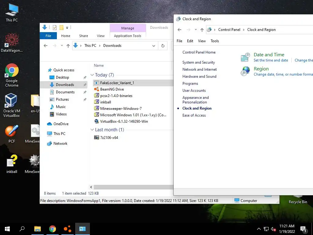The height and width of the screenshot is (235, 313).
Task: Open View tab in Explorer ribbon
Action: [101, 36]
